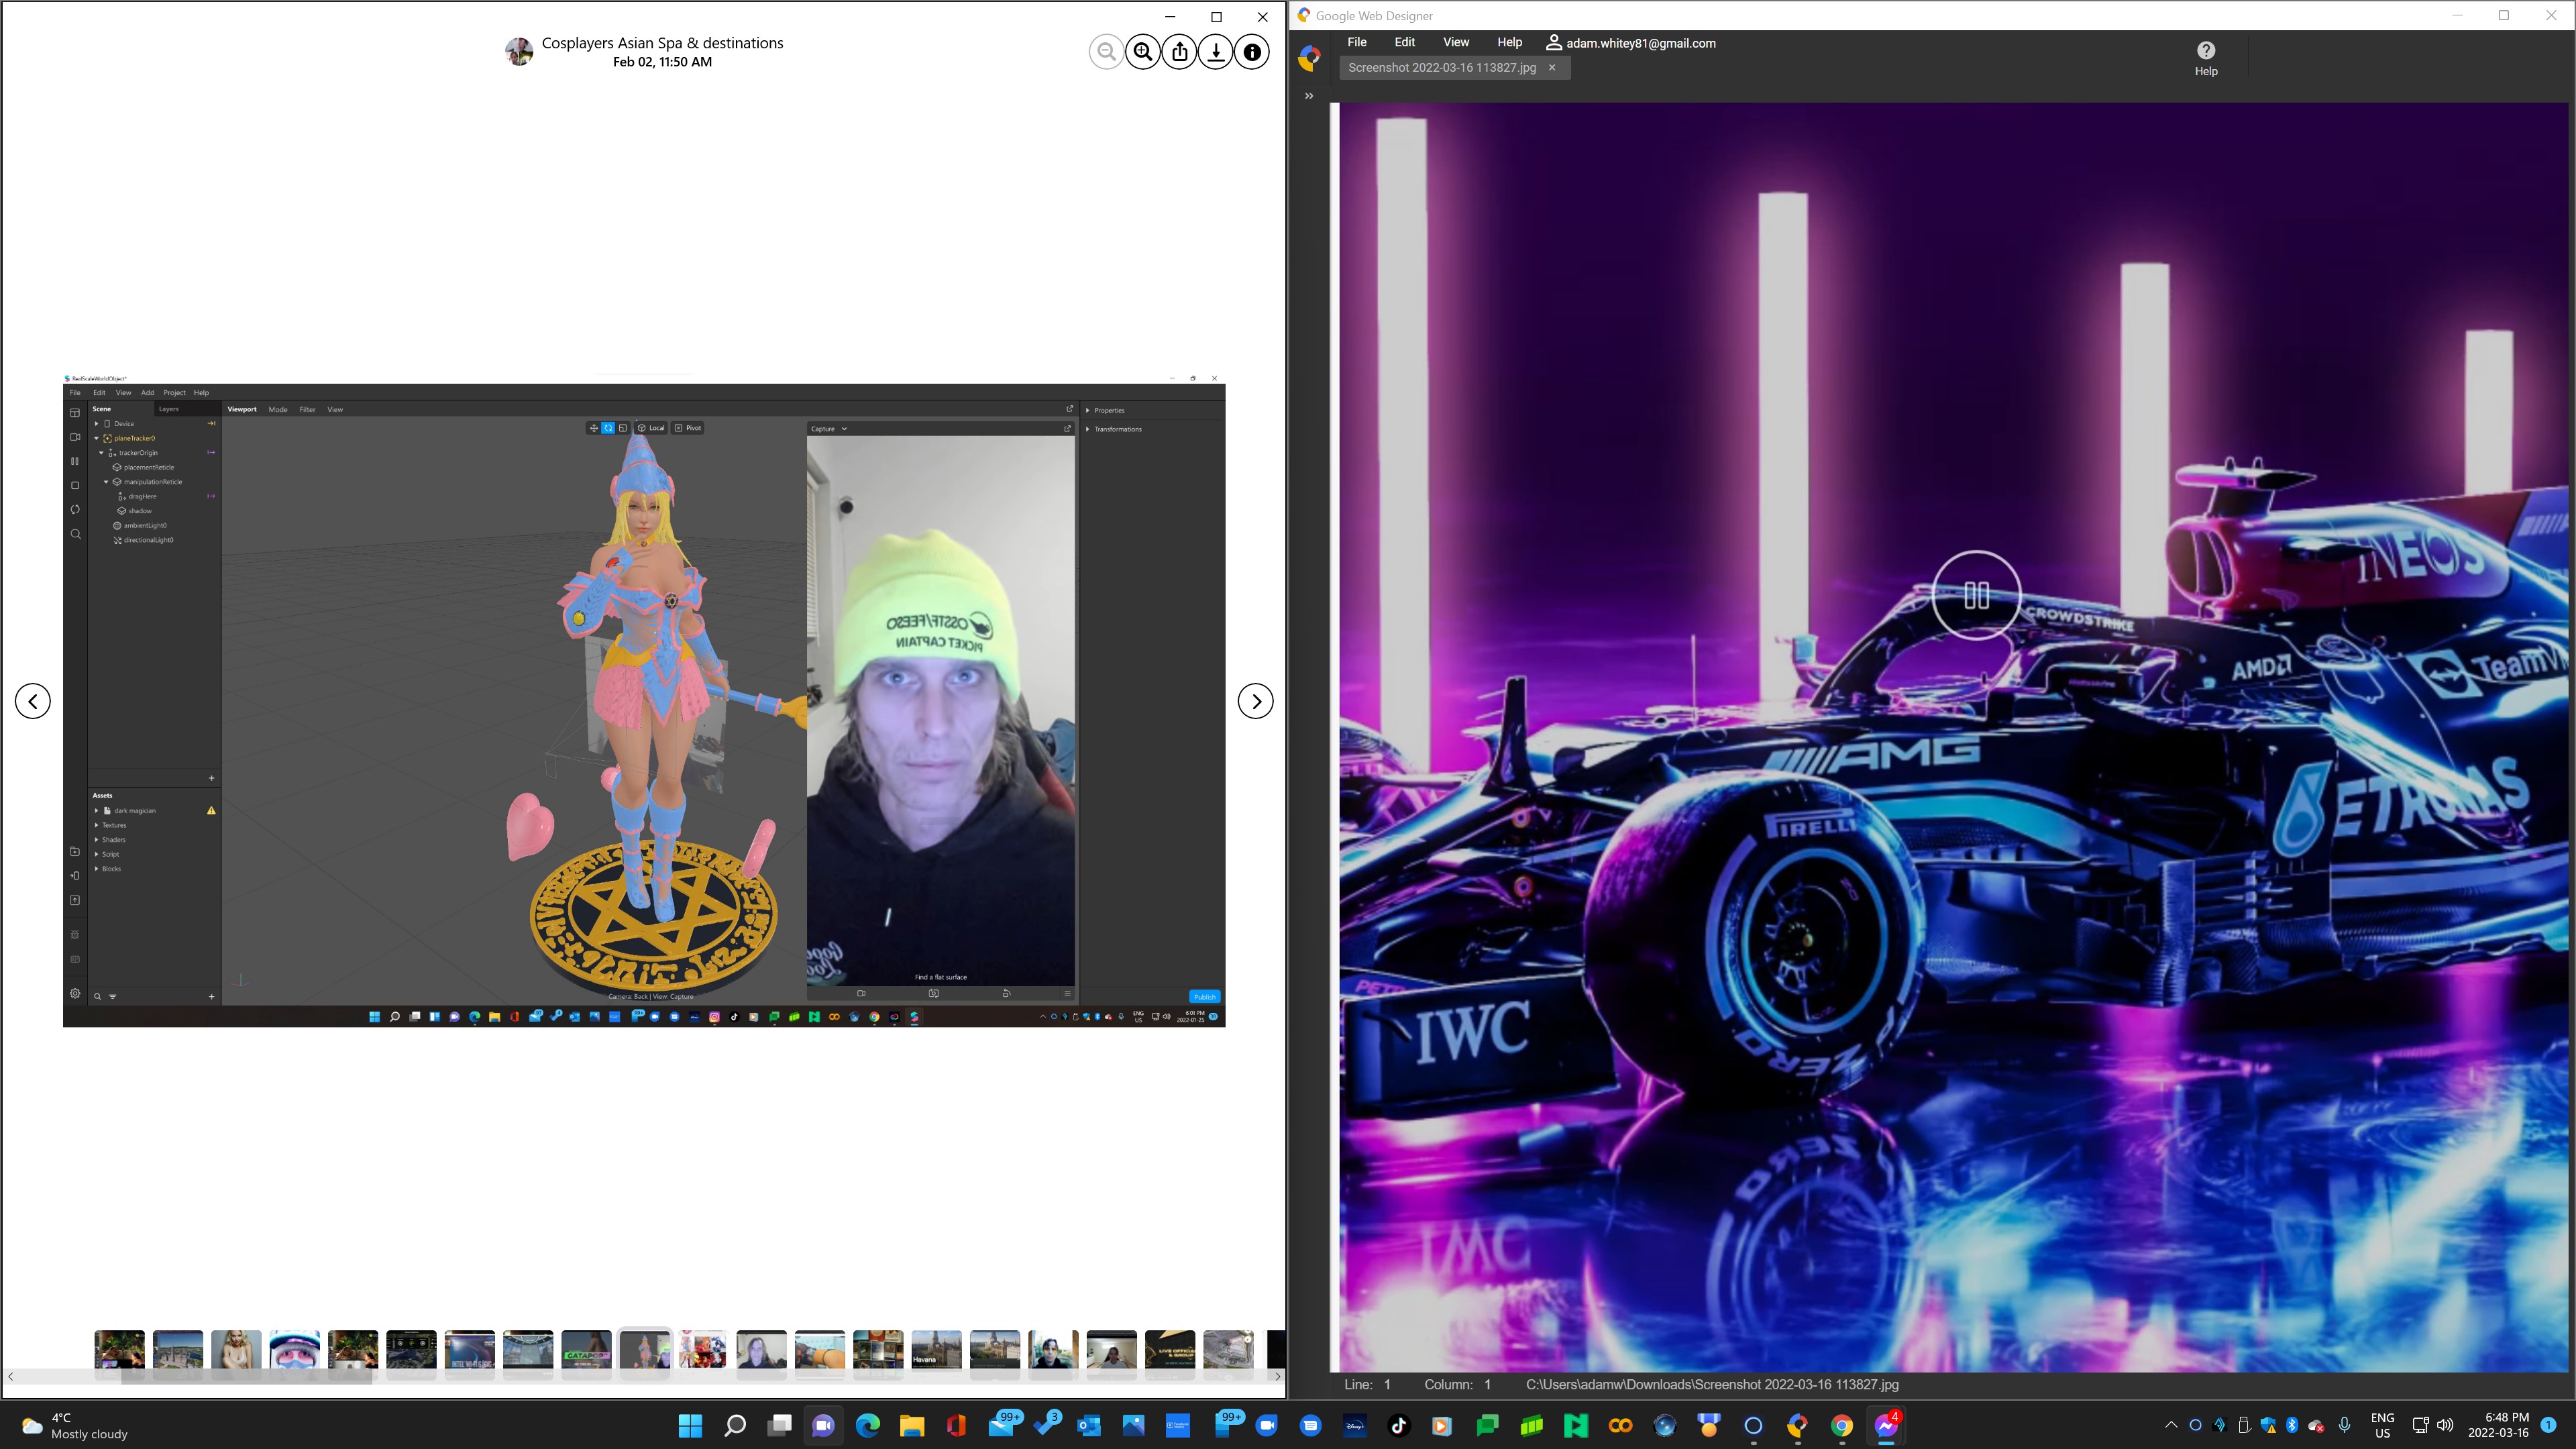Open settings gear at bottom of Lens Studio sidebar
The image size is (2576, 1449).
coord(75,994)
